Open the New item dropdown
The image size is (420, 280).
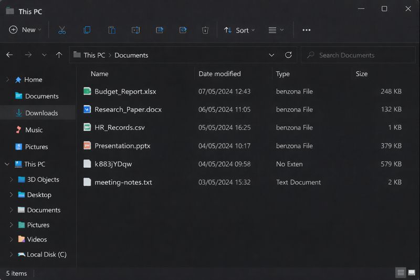point(24,30)
